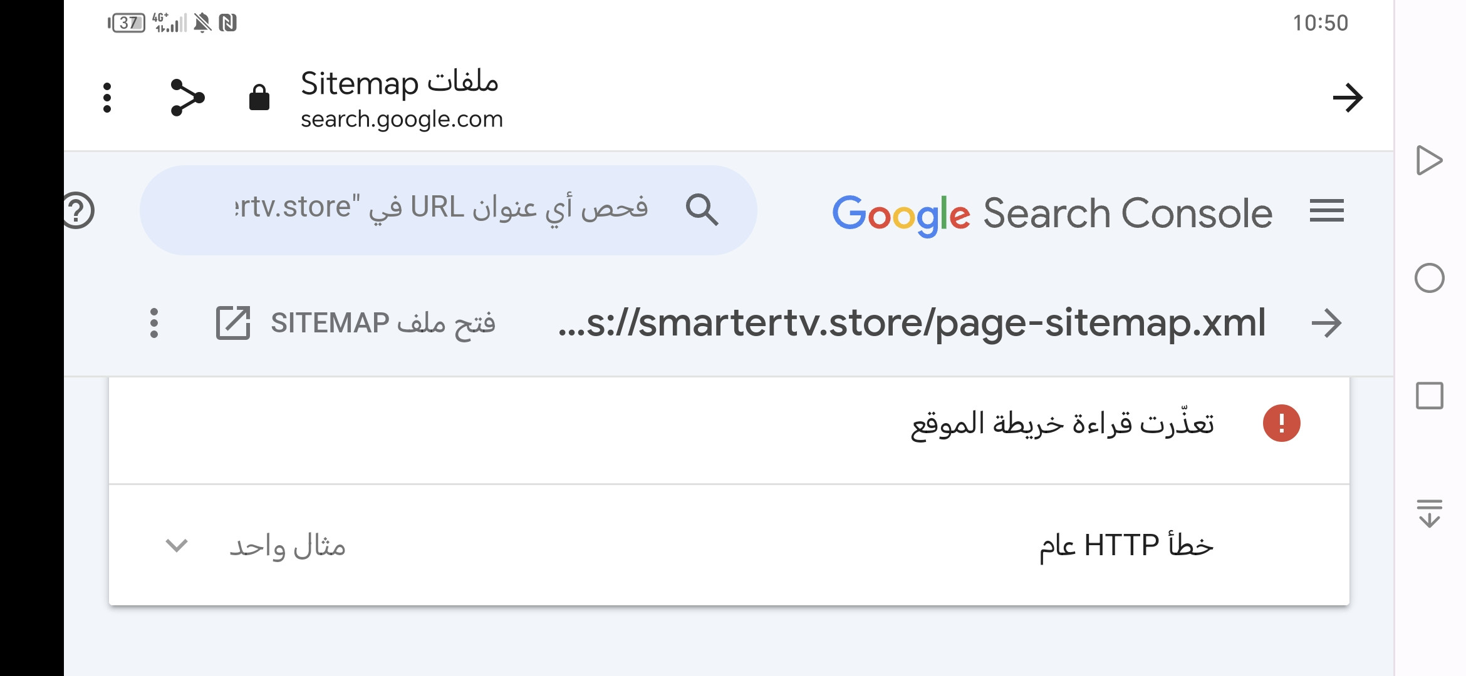This screenshot has height=676, width=1466.
Task: Tap the open-in-new-window icon
Action: [233, 323]
